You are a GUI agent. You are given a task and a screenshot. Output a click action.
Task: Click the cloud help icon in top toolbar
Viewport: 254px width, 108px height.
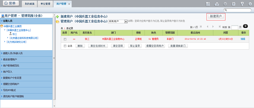217,4
